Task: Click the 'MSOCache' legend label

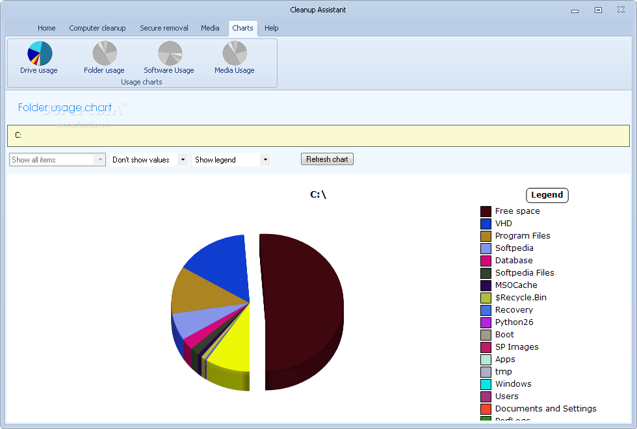Action: pyautogui.click(x=516, y=285)
